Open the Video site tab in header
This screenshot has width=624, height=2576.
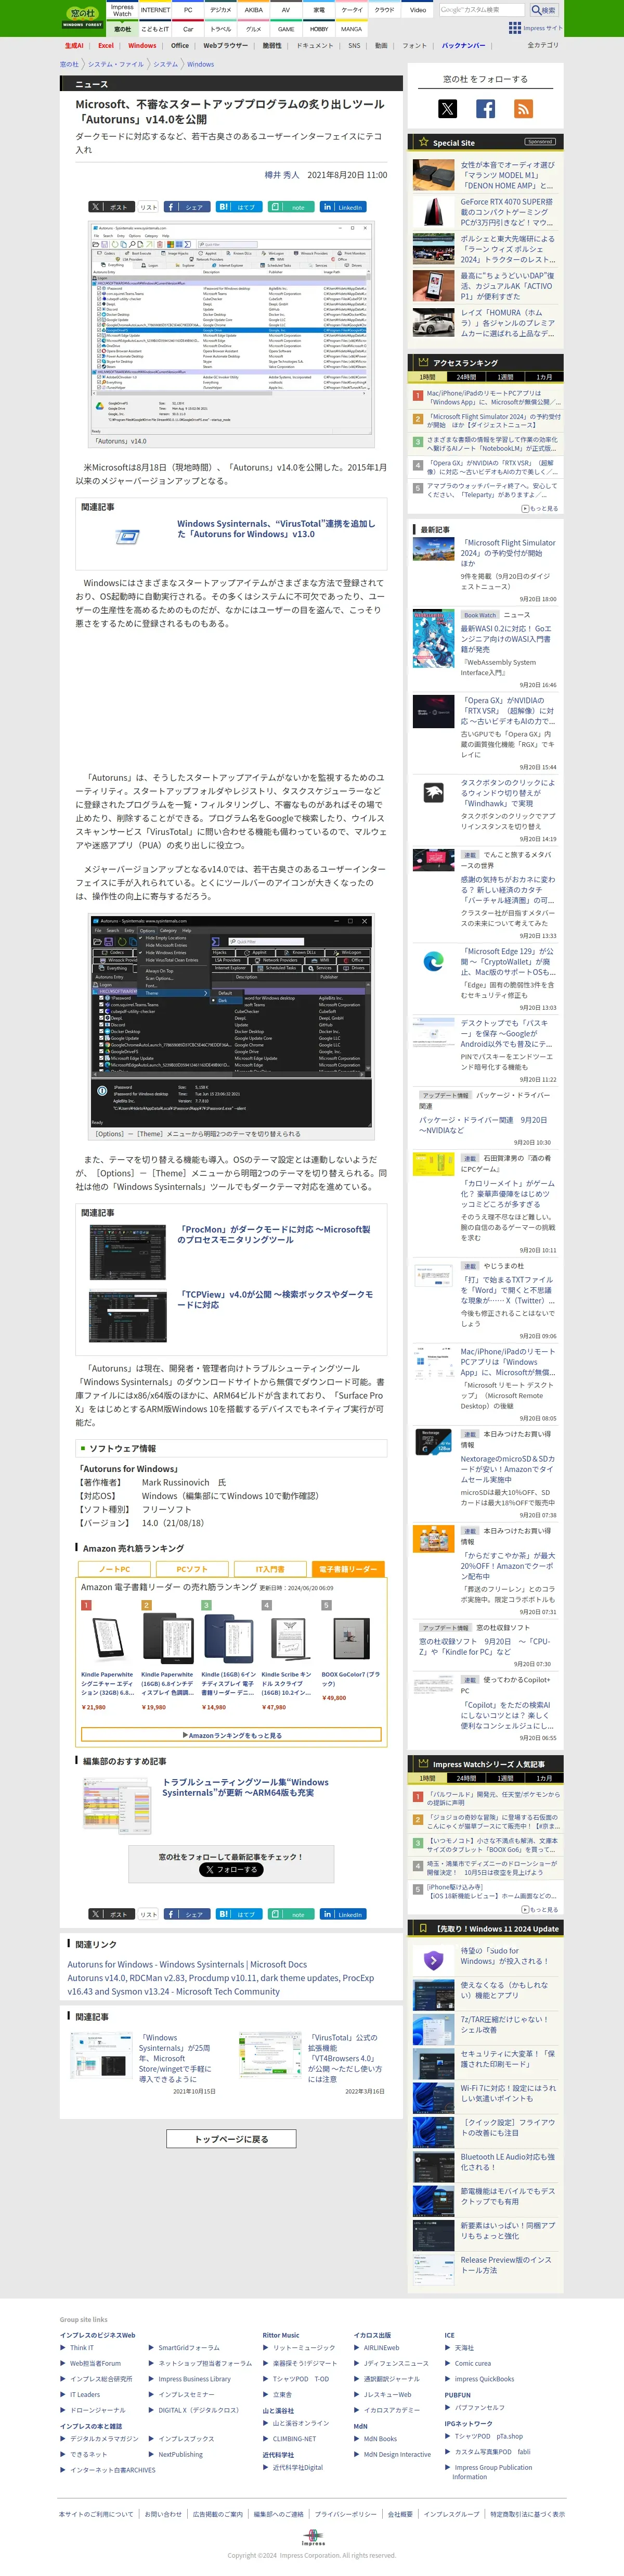(x=418, y=10)
